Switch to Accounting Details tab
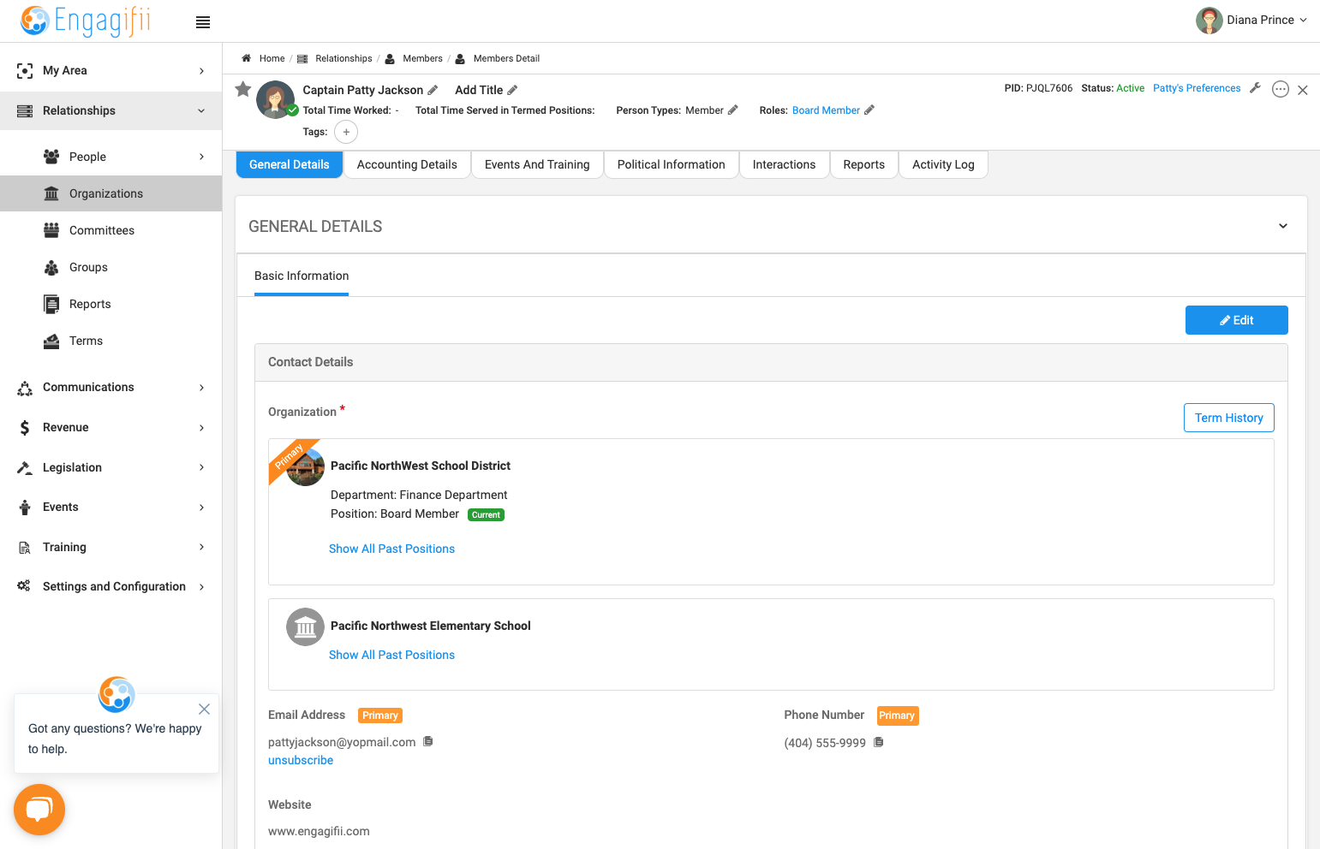Screen dimensions: 1320x849 pos(407,164)
